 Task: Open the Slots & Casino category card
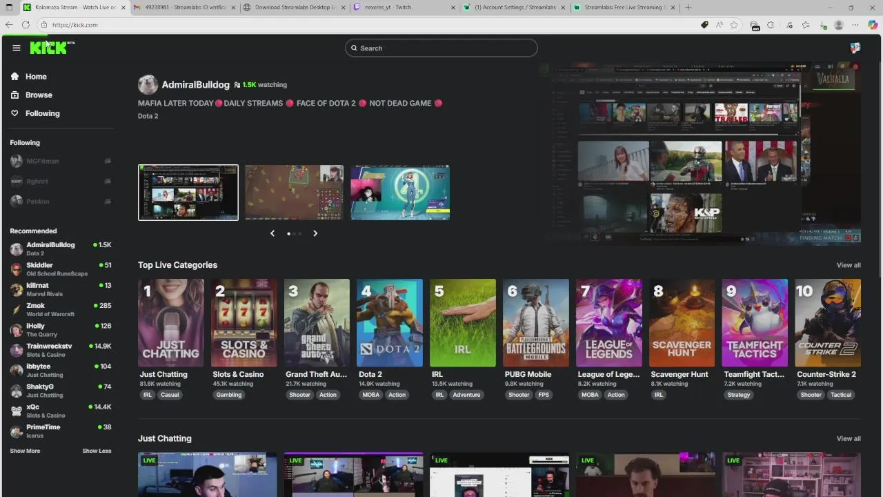[x=244, y=323]
